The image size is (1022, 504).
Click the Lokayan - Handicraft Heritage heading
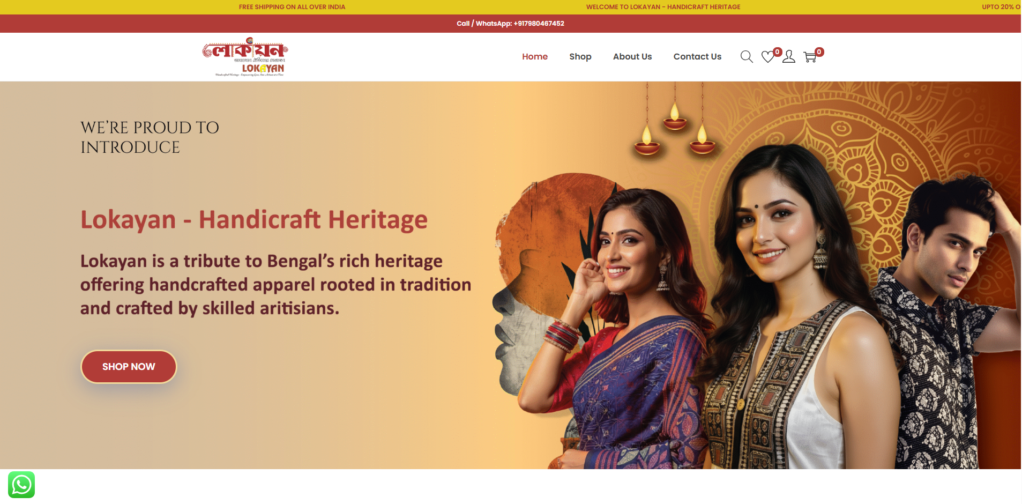254,220
